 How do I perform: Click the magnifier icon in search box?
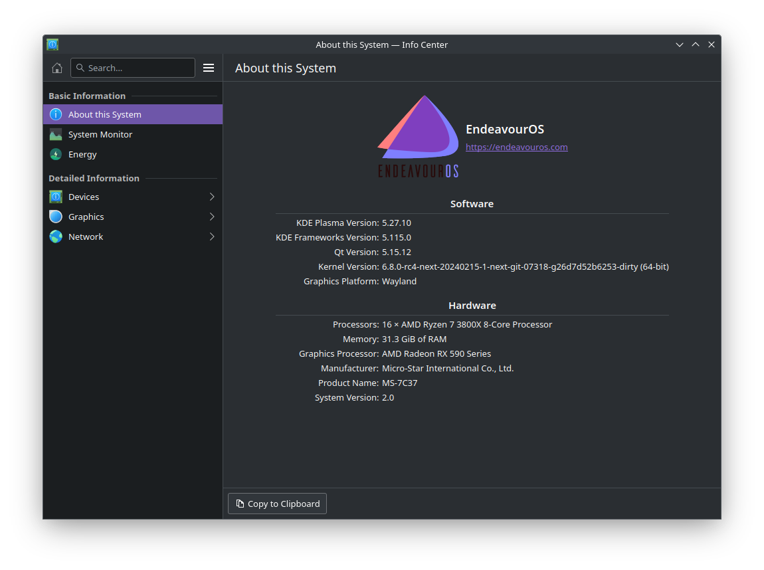click(x=80, y=68)
